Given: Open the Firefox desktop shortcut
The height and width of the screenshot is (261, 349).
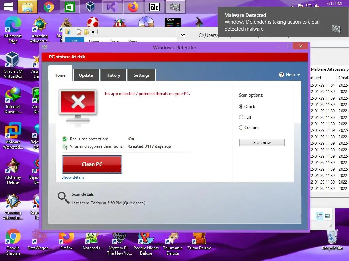Looking at the screenshot, I should pos(66,241).
